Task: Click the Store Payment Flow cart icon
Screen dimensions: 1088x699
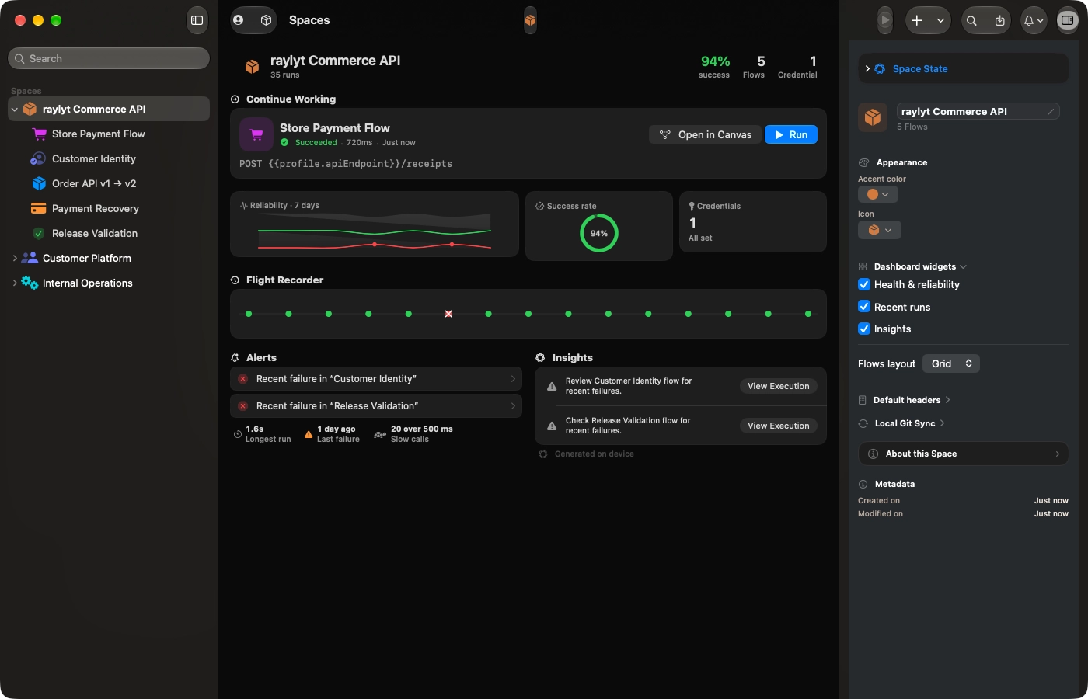Action: coord(256,134)
